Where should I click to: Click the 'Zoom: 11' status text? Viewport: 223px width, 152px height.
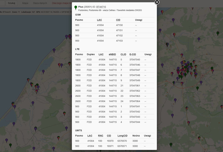click(16, 12)
